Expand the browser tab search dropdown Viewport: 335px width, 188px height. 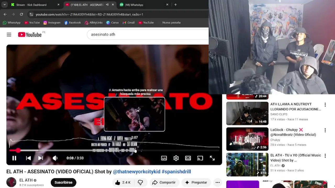tap(4, 5)
